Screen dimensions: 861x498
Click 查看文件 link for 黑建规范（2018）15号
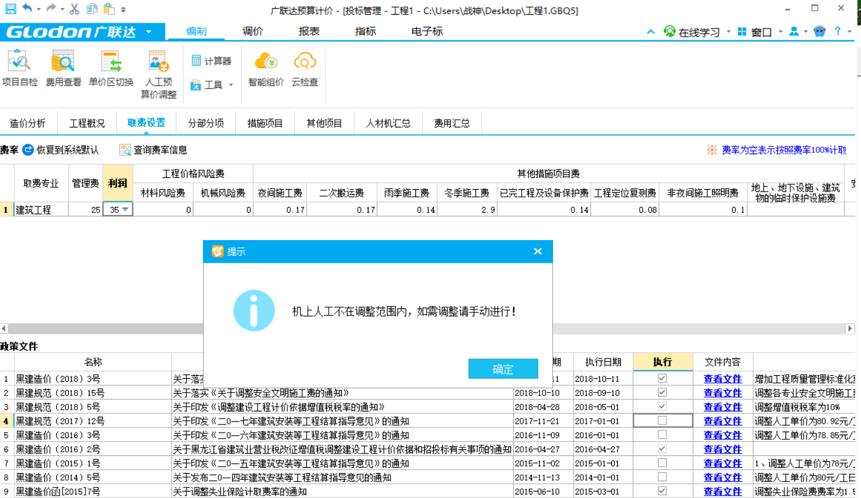tap(723, 392)
